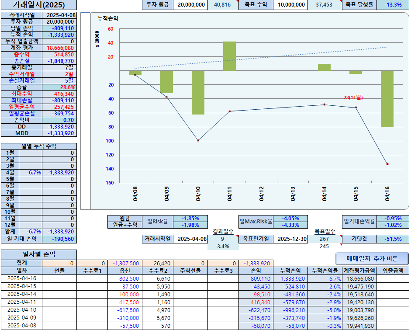Screen dimensions: 411x330
Task: Click the green bar for 04/11
Action: click(229, 56)
